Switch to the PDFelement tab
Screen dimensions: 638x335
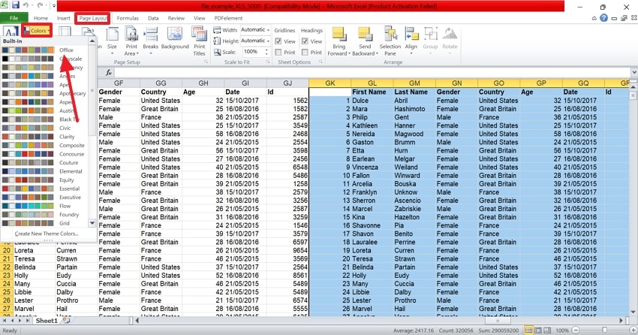click(228, 18)
